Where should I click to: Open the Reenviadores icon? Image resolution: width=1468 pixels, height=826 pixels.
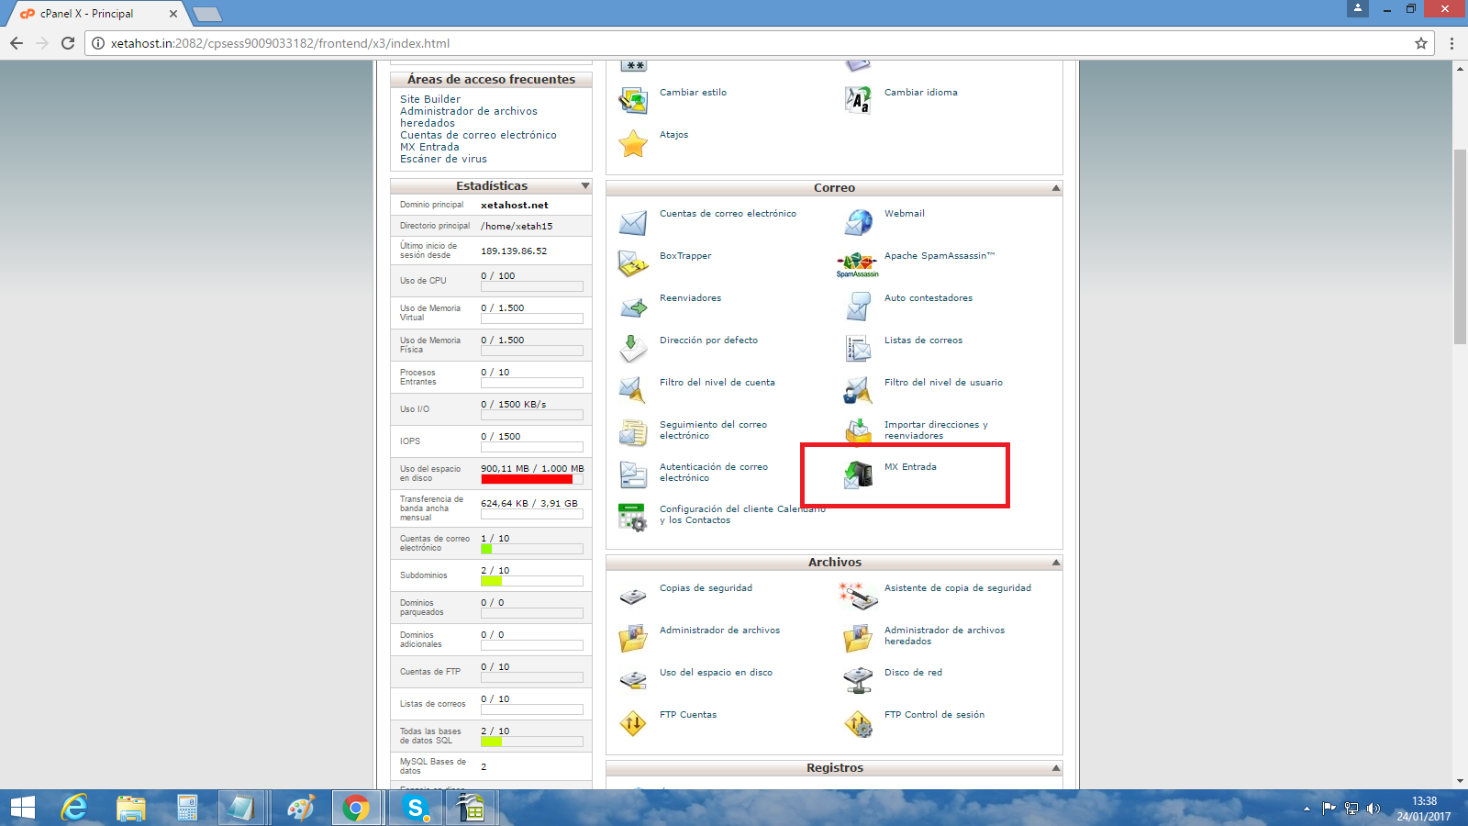(633, 307)
